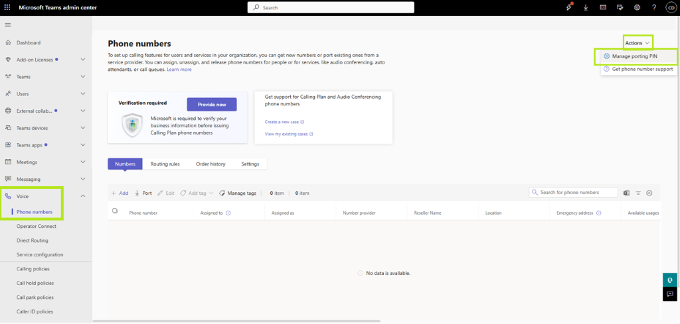
Task: Open the View my existing cases link
Action: point(289,134)
